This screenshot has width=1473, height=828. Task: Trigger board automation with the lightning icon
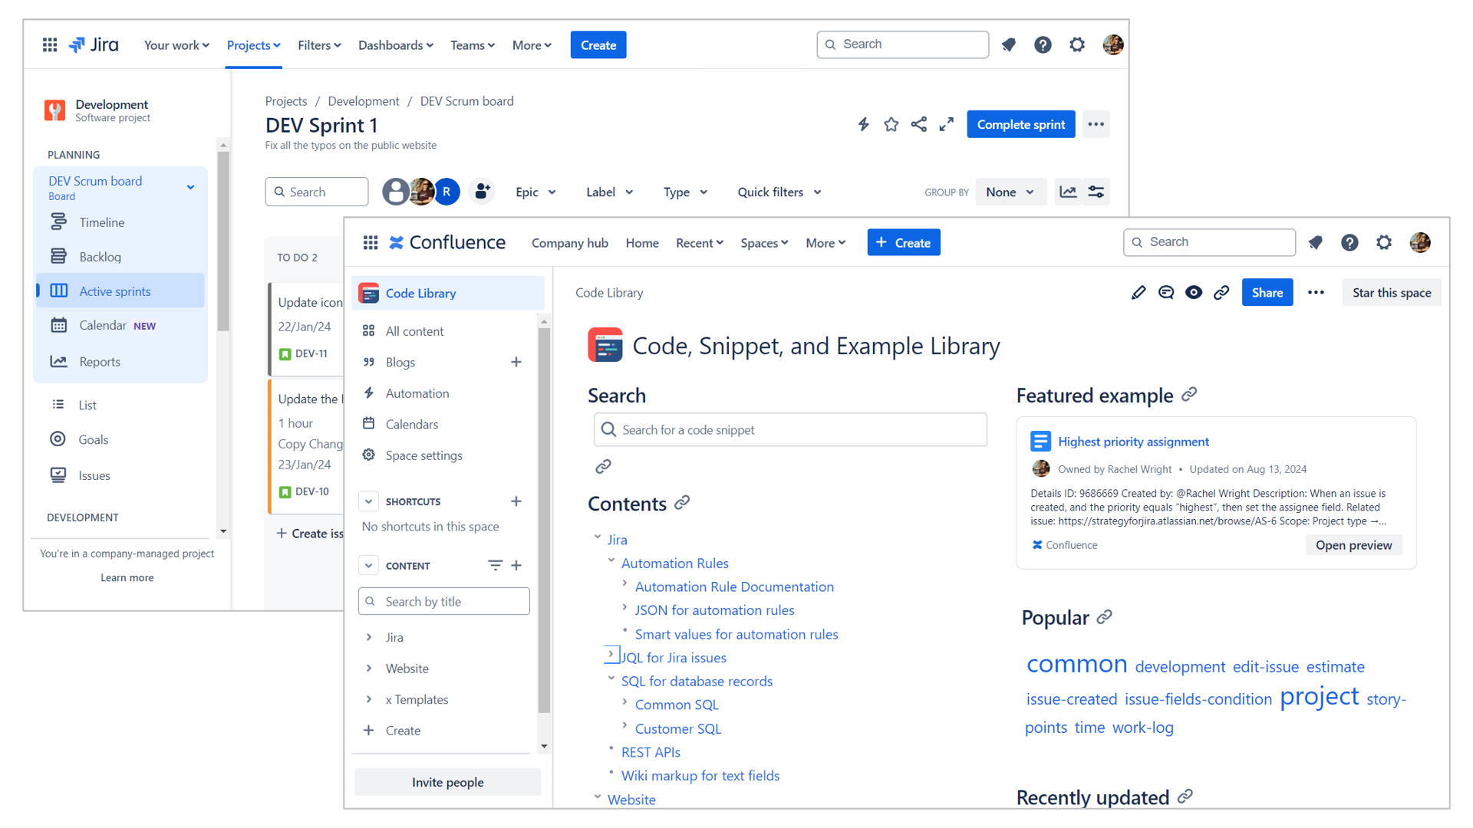[x=863, y=123]
